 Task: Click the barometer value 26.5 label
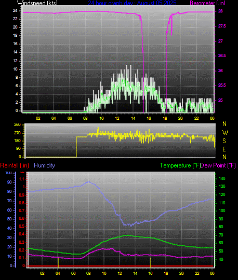(222, 55)
